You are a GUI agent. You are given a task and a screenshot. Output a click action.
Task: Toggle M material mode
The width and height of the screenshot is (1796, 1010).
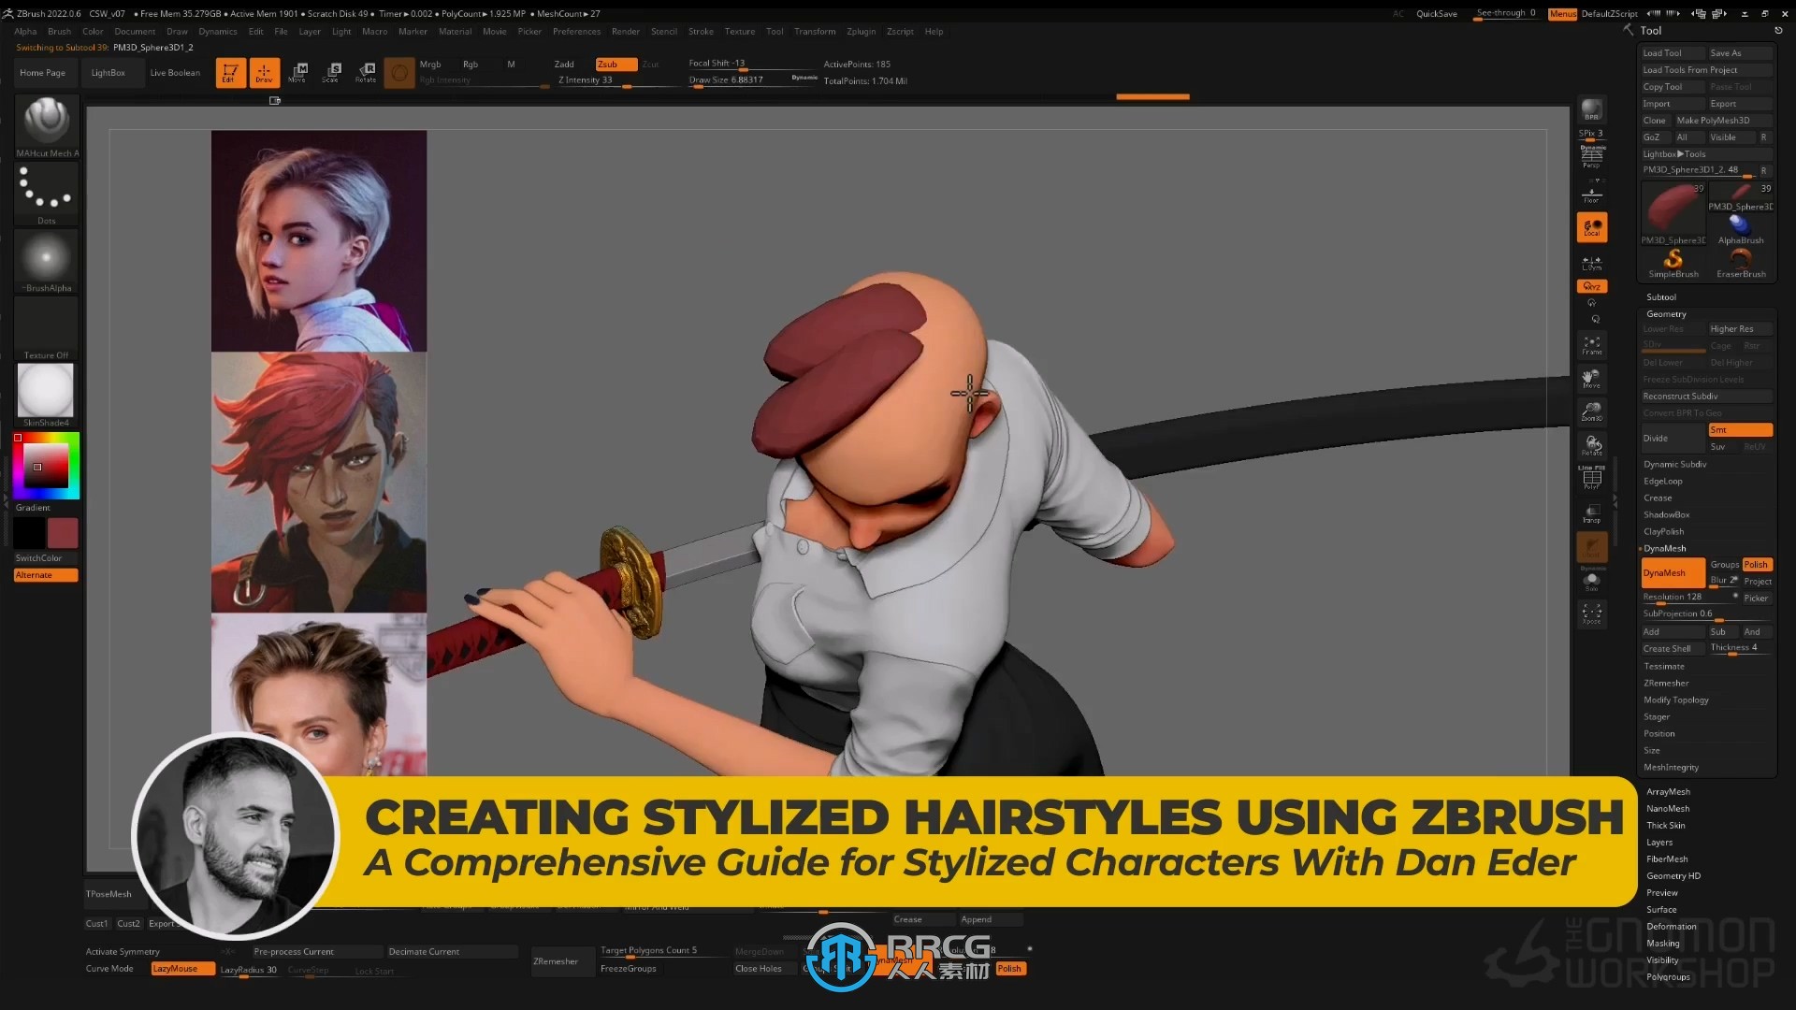click(x=511, y=65)
